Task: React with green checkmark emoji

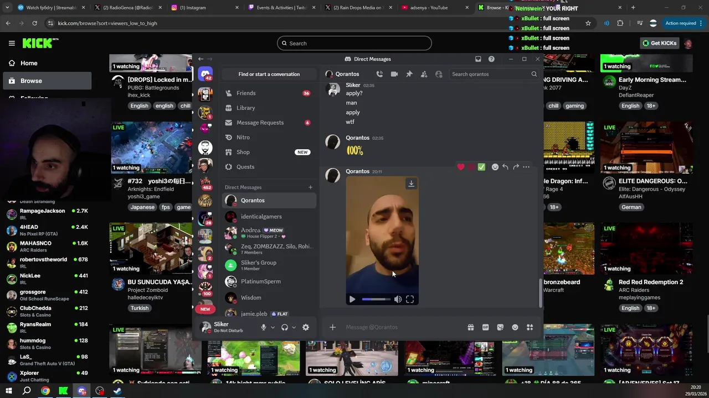Action: (481, 167)
